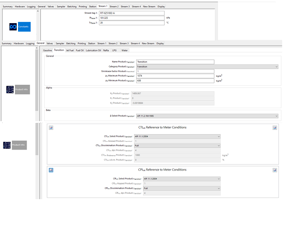The height and width of the screenshot is (234, 293).
Task: Open Stream 2 tab in the Stream tag panel
Action: [x=114, y=6]
